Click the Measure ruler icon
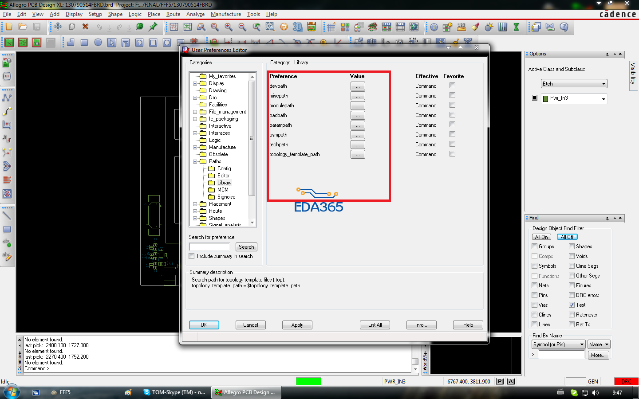The height and width of the screenshot is (399, 639). [x=461, y=27]
